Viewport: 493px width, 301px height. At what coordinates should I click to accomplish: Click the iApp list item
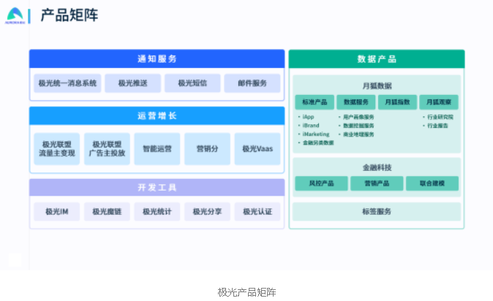click(308, 117)
